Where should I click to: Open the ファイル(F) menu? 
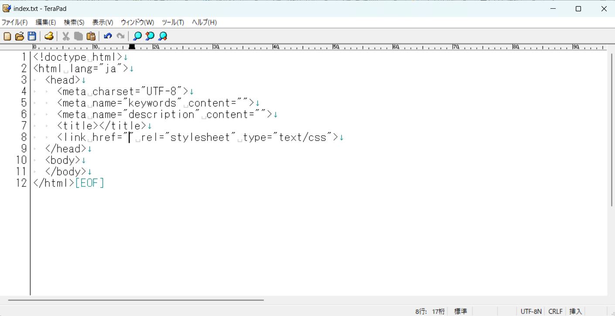click(x=14, y=22)
